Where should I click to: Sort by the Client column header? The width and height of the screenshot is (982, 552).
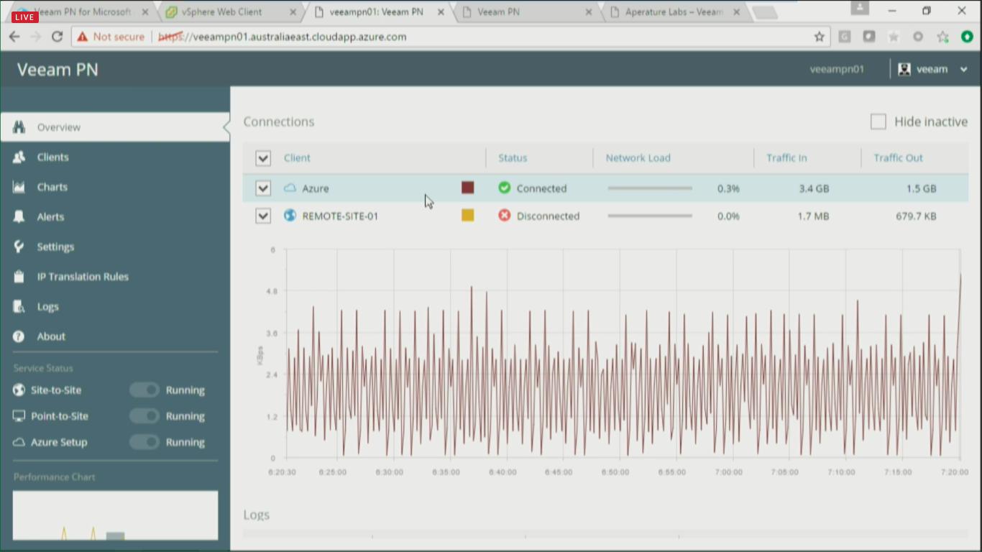297,158
